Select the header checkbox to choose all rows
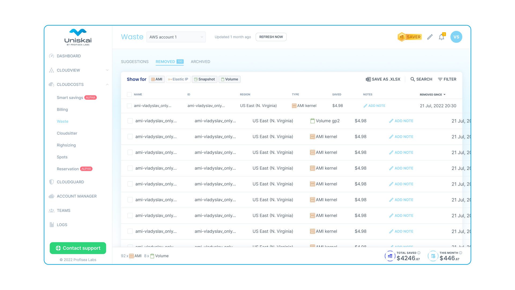515x290 pixels. point(129,95)
